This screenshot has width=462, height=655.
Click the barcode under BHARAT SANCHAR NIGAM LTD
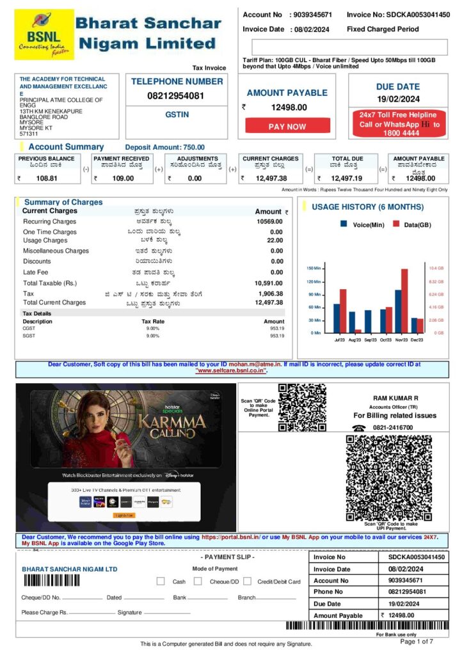point(52,580)
